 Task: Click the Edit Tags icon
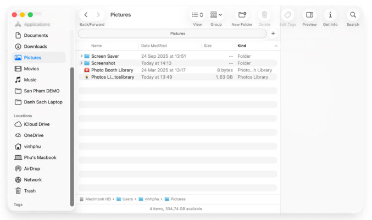tap(288, 15)
